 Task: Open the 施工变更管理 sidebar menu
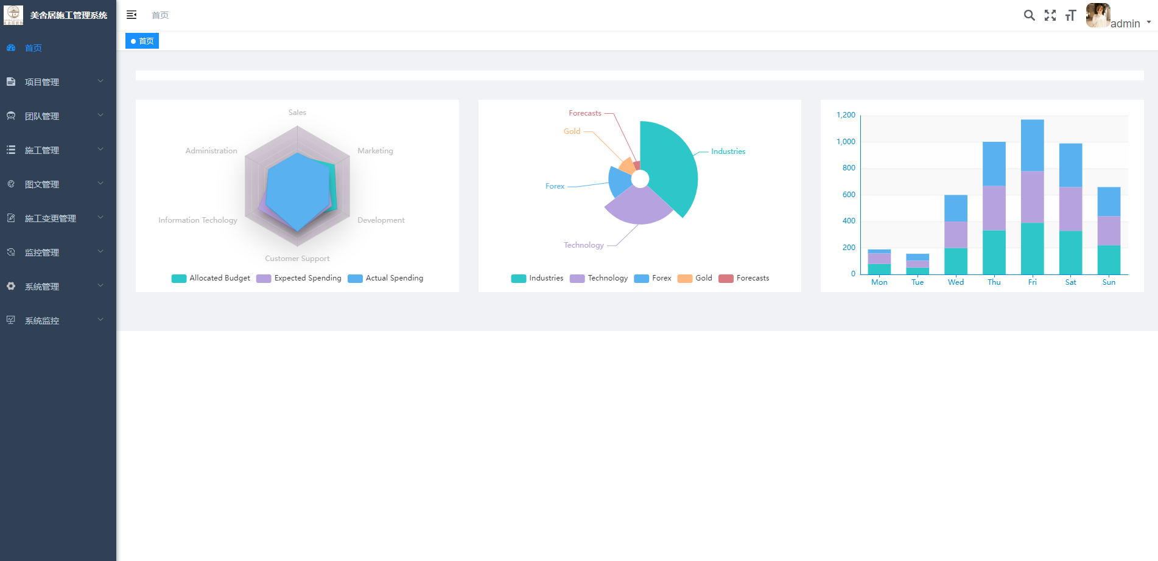tap(58, 218)
